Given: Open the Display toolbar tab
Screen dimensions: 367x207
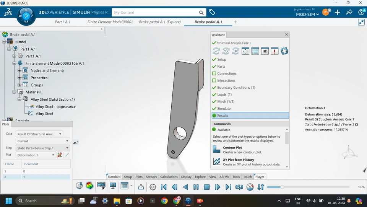Looking at the screenshot, I should [186, 177].
